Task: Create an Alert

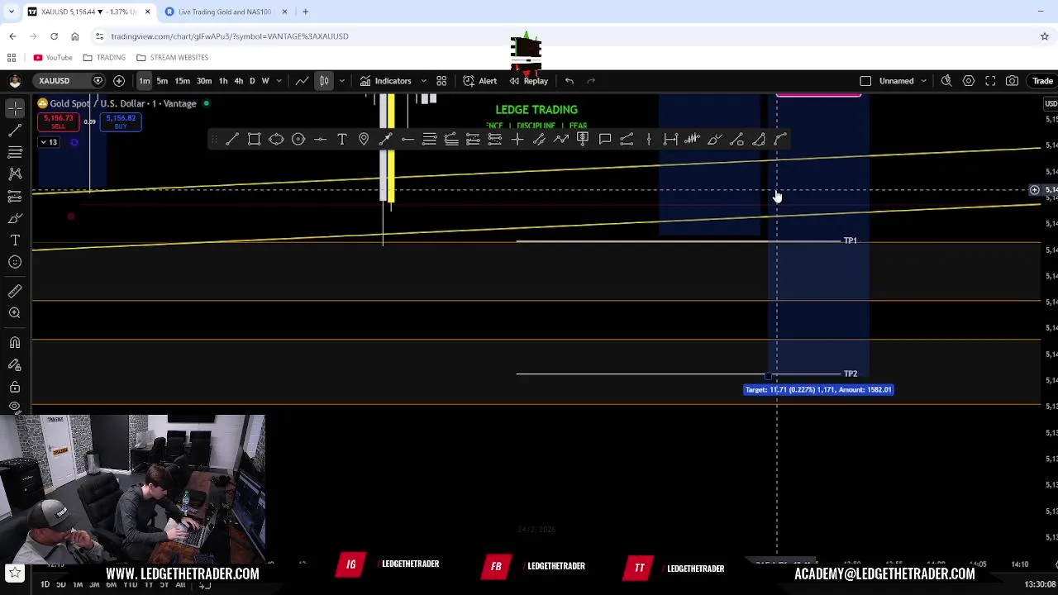Action: (480, 81)
